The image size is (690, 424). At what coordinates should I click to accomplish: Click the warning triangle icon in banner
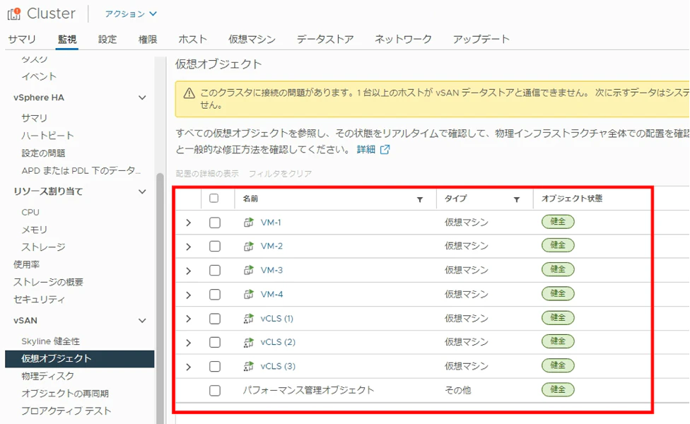click(189, 93)
